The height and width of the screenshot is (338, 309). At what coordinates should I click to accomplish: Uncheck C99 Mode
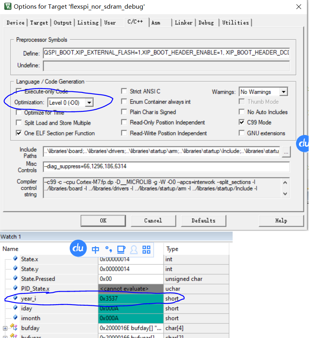pyautogui.click(x=242, y=122)
